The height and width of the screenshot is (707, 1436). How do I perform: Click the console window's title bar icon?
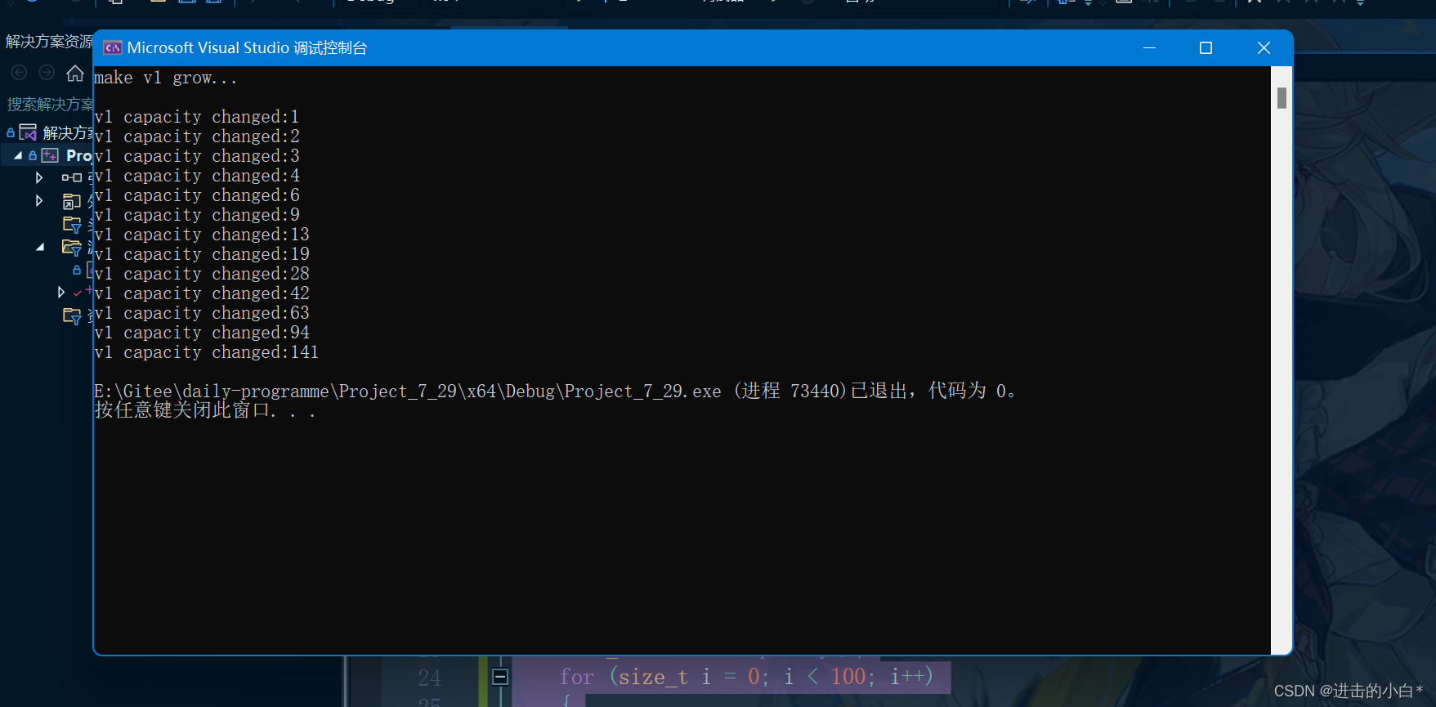113,48
